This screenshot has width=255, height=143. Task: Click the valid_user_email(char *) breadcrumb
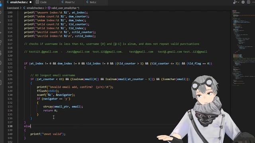[x=65, y=8]
